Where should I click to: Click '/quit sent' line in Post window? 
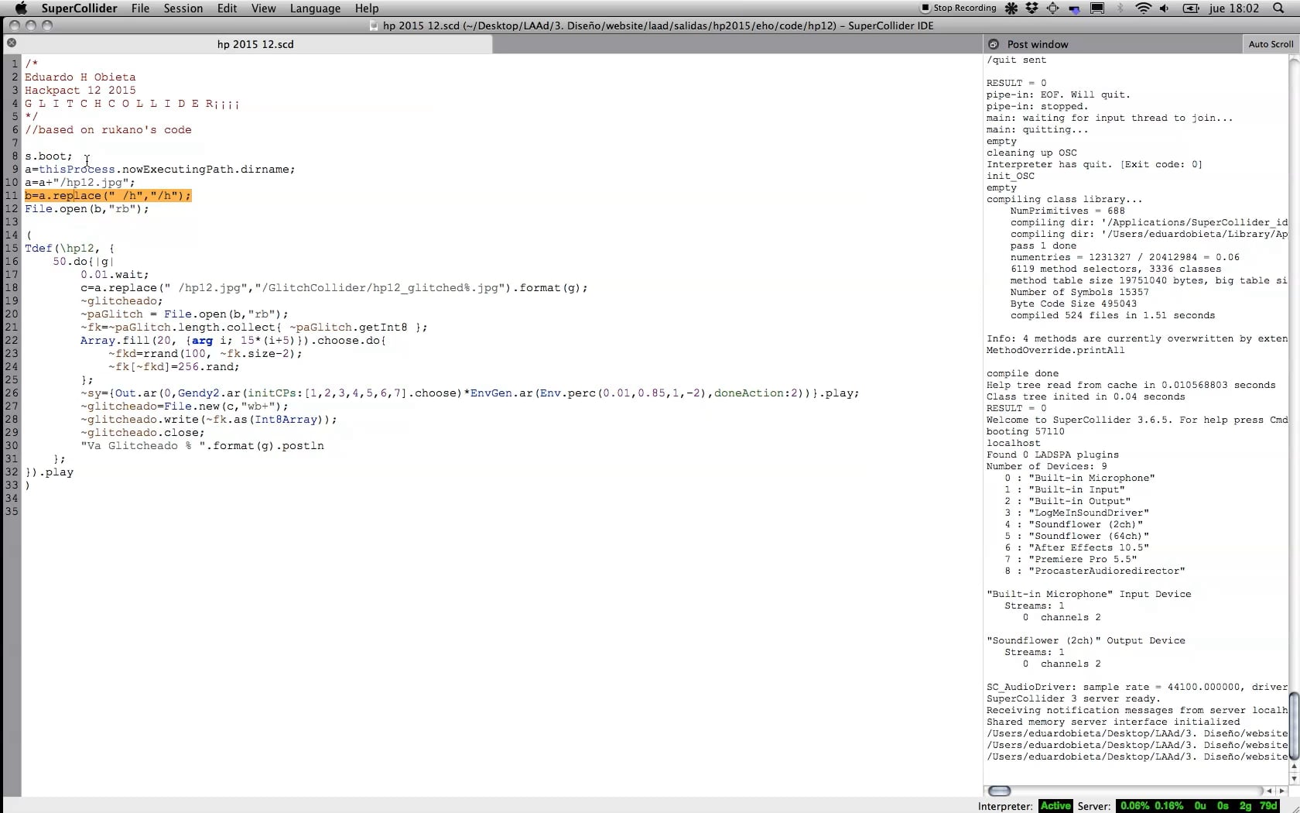point(1016,60)
